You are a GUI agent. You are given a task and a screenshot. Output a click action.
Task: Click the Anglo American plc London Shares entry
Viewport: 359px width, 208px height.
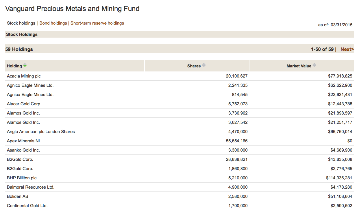click(41, 132)
